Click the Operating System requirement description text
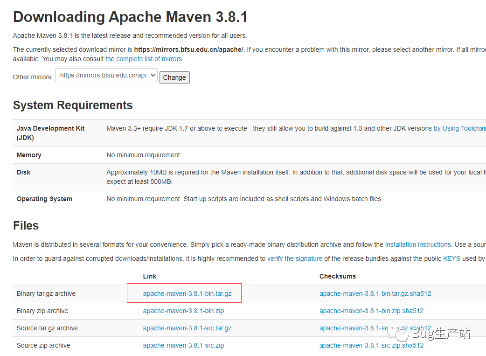This screenshot has height=356, width=486. point(244,199)
